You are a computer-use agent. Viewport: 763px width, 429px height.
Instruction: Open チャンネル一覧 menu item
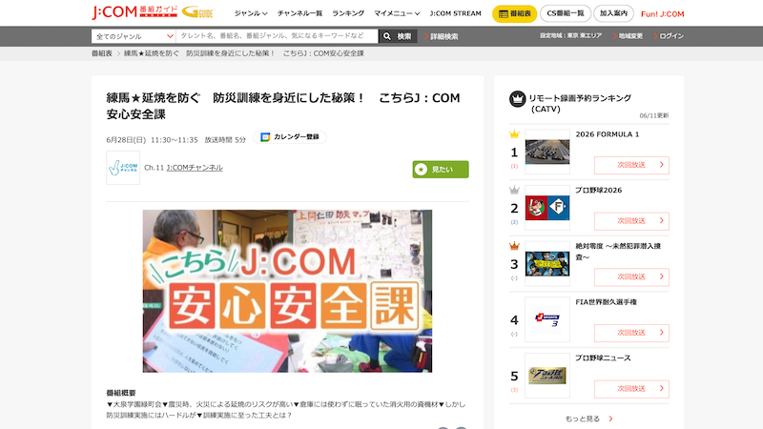coord(299,13)
